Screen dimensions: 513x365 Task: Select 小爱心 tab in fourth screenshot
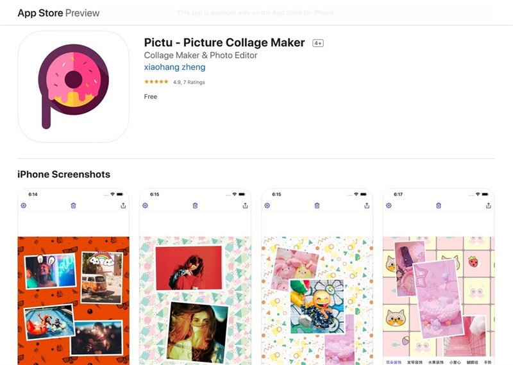tap(455, 362)
